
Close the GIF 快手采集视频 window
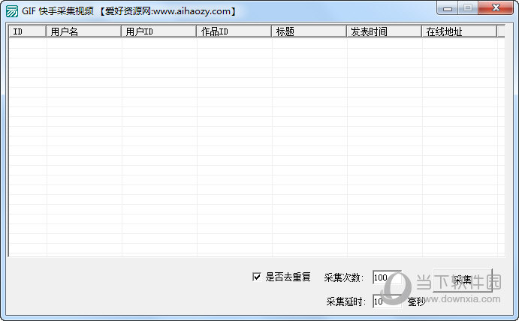(x=496, y=8)
